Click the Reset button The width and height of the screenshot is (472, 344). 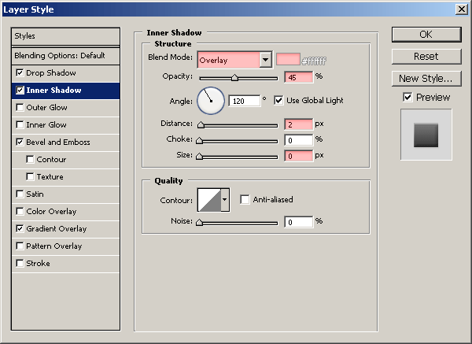coord(426,57)
